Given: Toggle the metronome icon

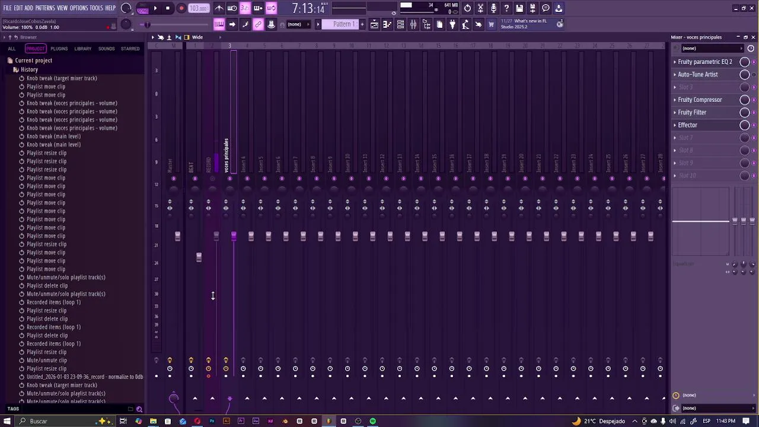Looking at the screenshot, I should pos(219,8).
